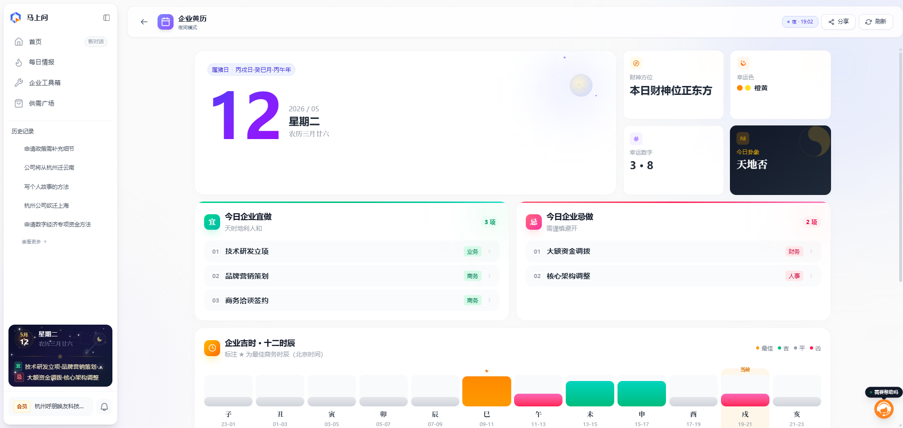
Task: Click the 3 项 count badge
Action: pyautogui.click(x=490, y=222)
